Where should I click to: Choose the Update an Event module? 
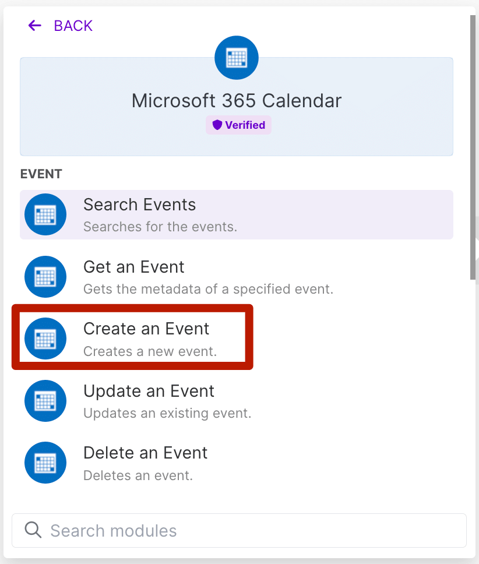click(175, 401)
